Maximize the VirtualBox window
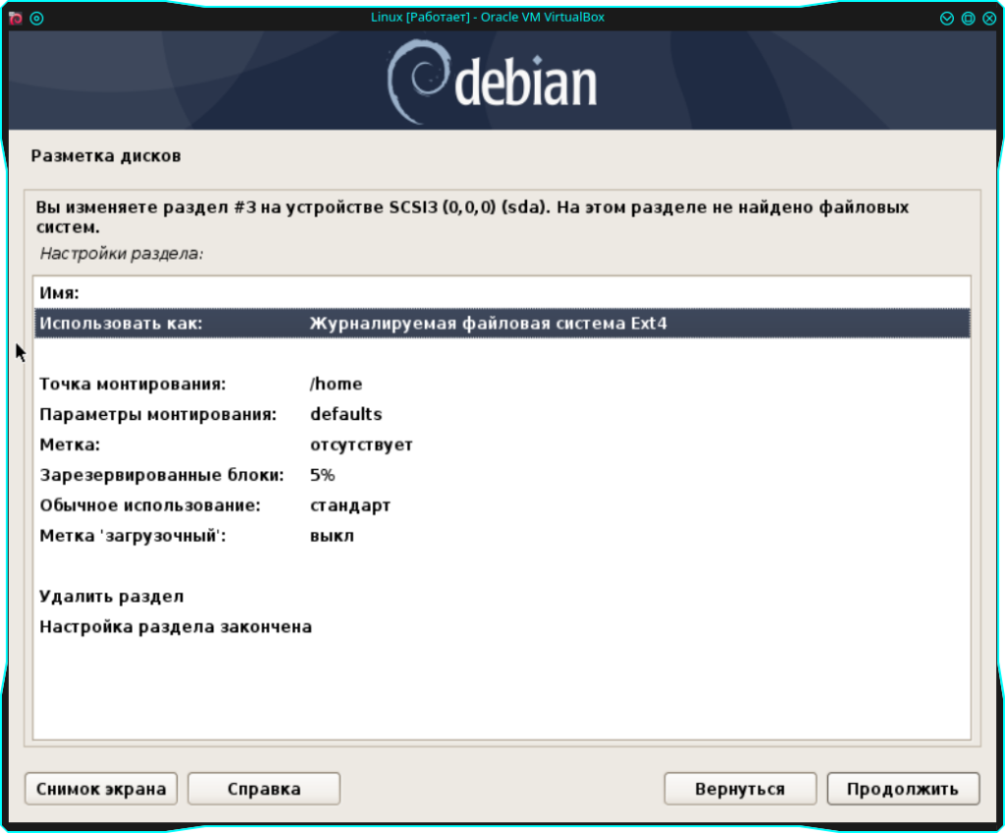 pyautogui.click(x=968, y=18)
